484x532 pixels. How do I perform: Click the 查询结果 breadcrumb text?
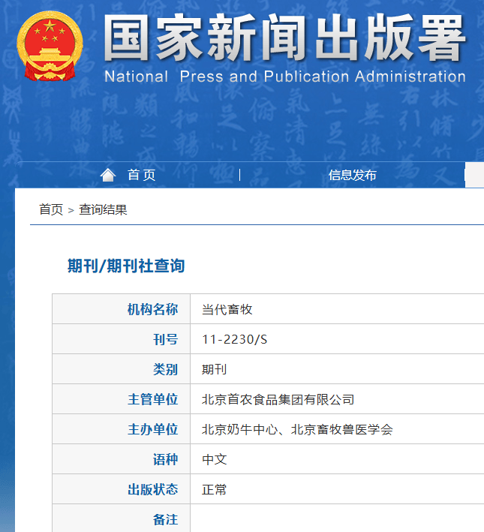[x=104, y=209]
